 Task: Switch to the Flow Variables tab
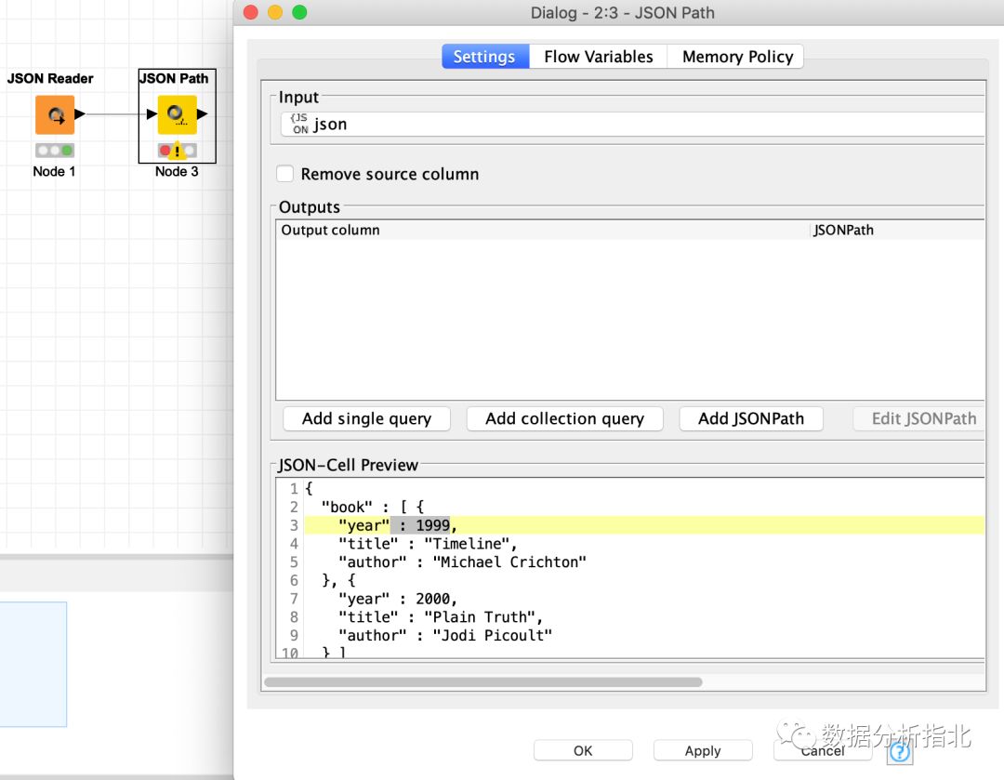coord(598,57)
